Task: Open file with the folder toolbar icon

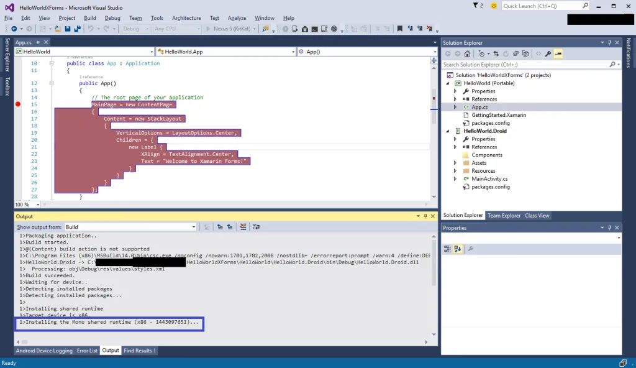Action: point(58,29)
